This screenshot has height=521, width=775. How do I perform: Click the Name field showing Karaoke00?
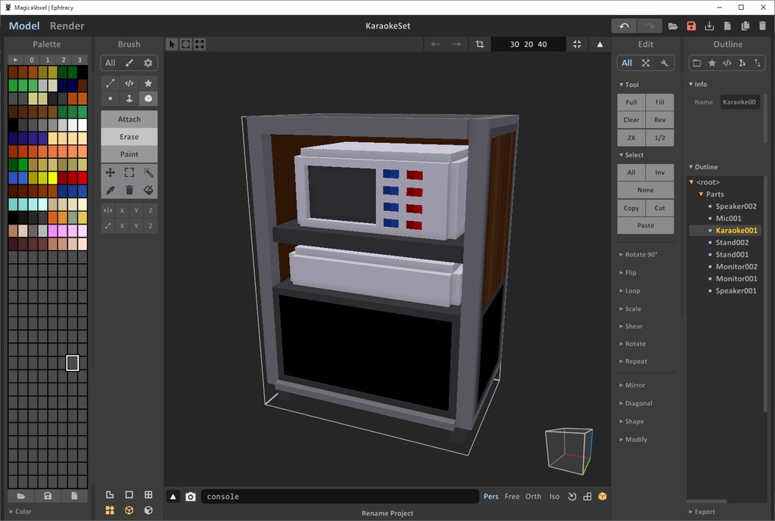click(739, 102)
